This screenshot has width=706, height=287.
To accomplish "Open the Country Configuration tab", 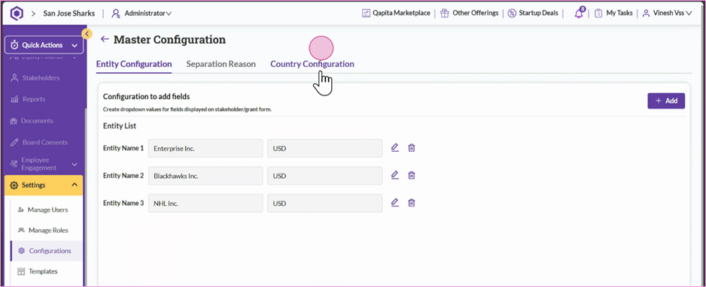I will pos(312,64).
